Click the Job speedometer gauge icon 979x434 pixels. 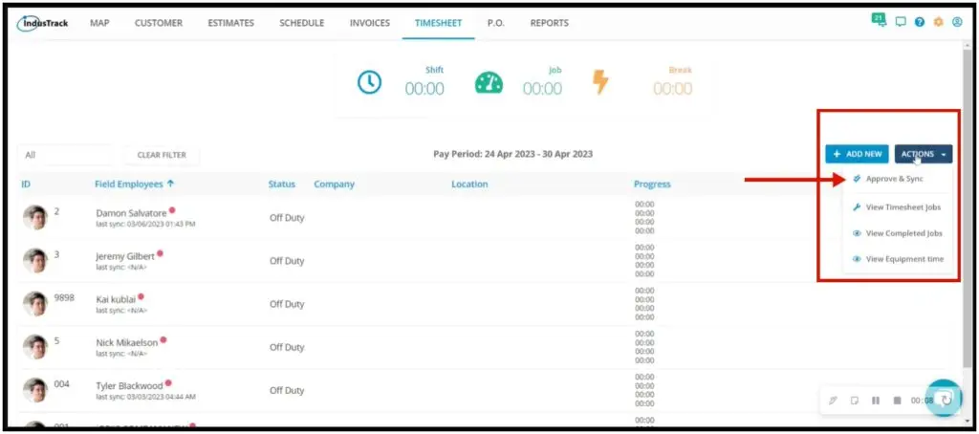tap(489, 82)
